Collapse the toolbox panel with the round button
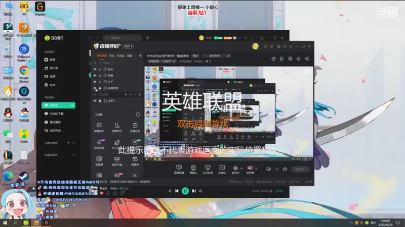Image resolution: width=405 pixels, height=227 pixels. (x=138, y=115)
